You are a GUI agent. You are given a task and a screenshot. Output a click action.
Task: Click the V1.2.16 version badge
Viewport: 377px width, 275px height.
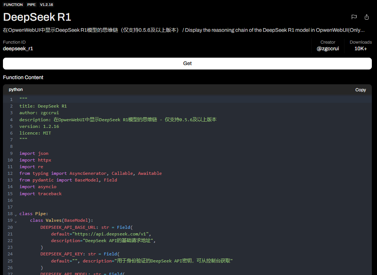coord(46,4)
